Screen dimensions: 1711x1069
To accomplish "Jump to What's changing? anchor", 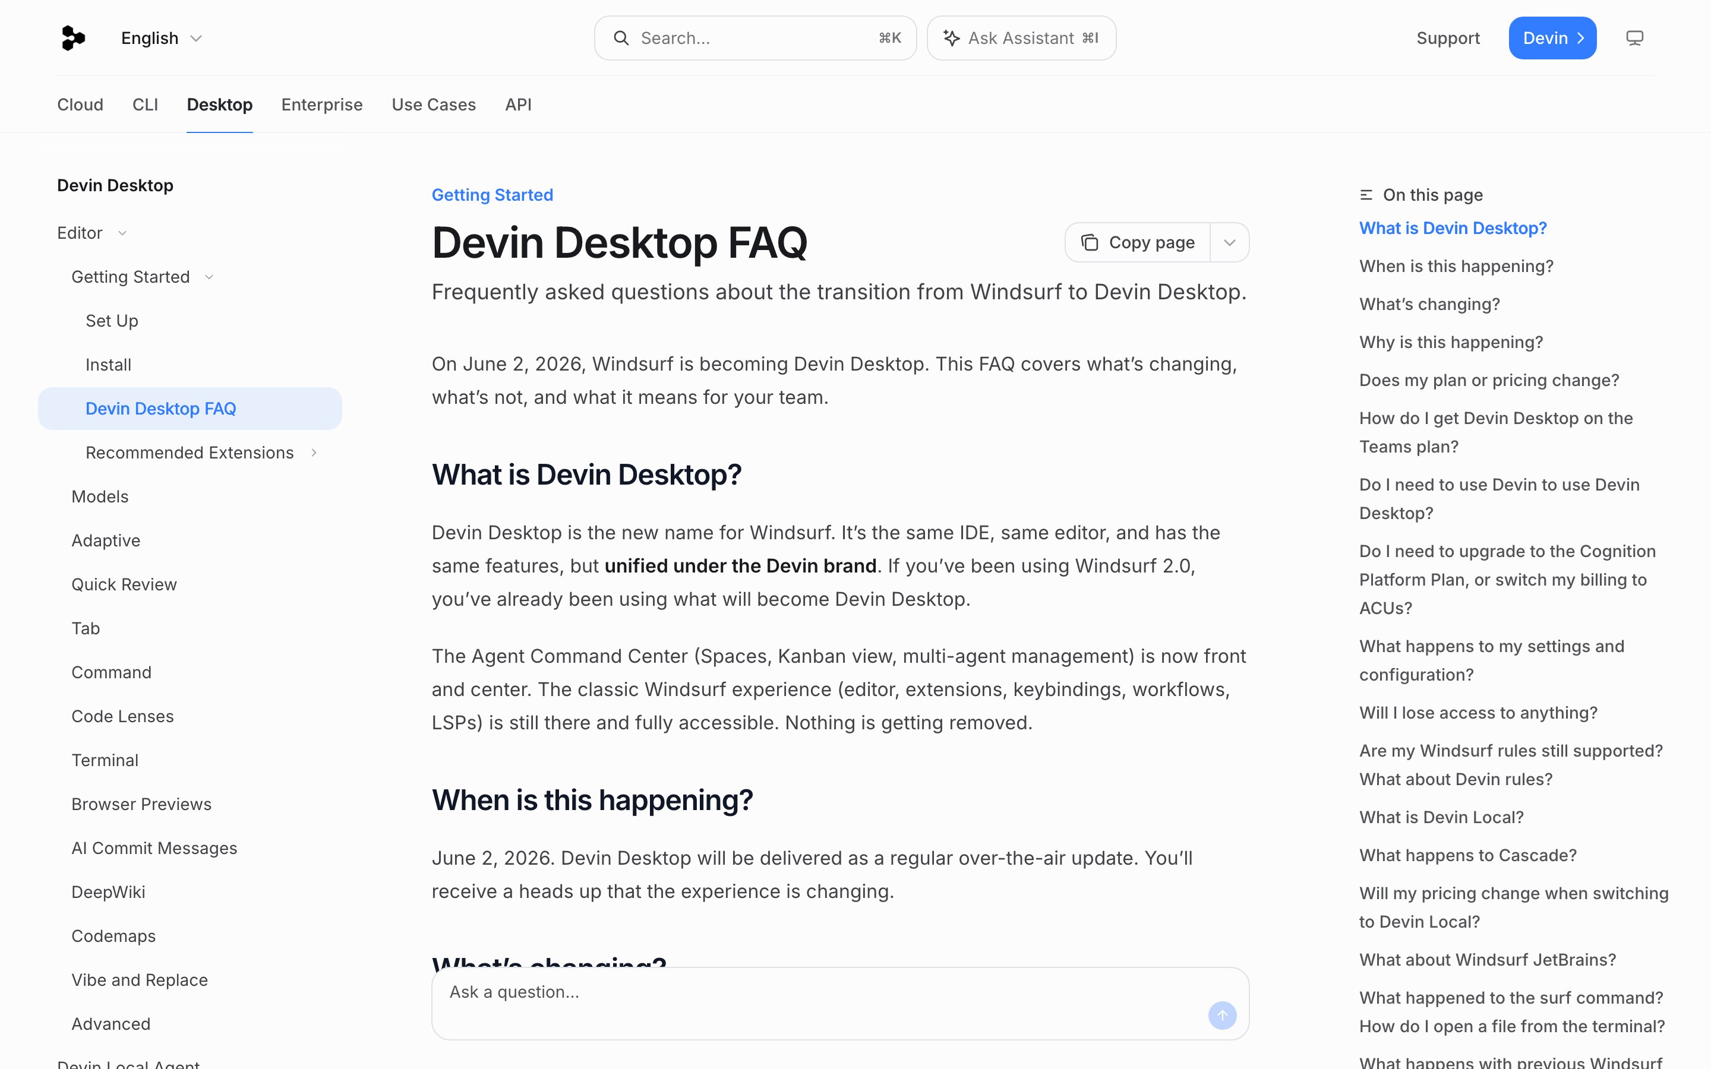I will point(1429,304).
